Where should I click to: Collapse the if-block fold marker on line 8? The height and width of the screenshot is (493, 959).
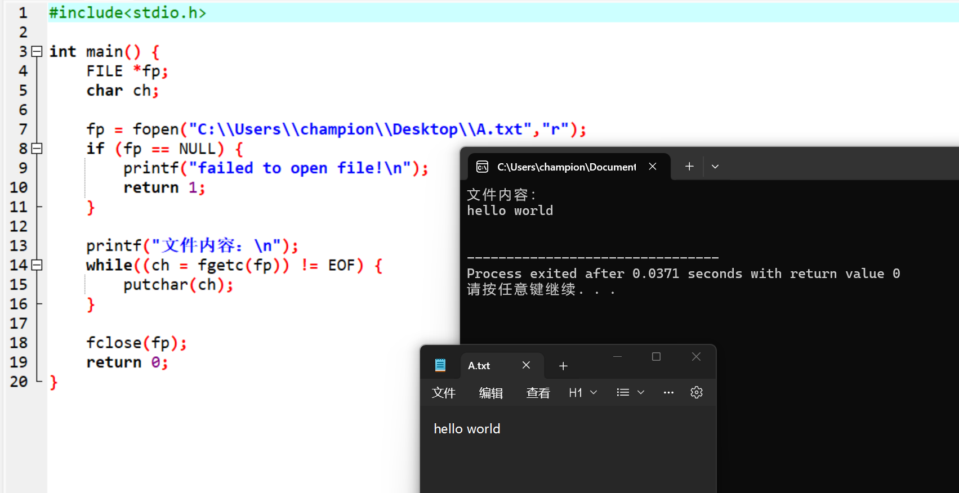click(x=37, y=149)
